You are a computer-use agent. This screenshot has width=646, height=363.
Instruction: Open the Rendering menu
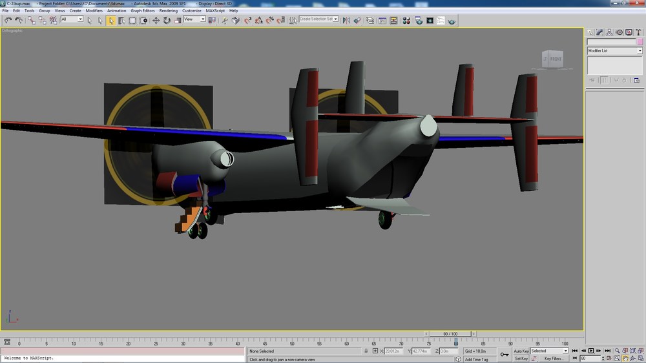pyautogui.click(x=168, y=11)
